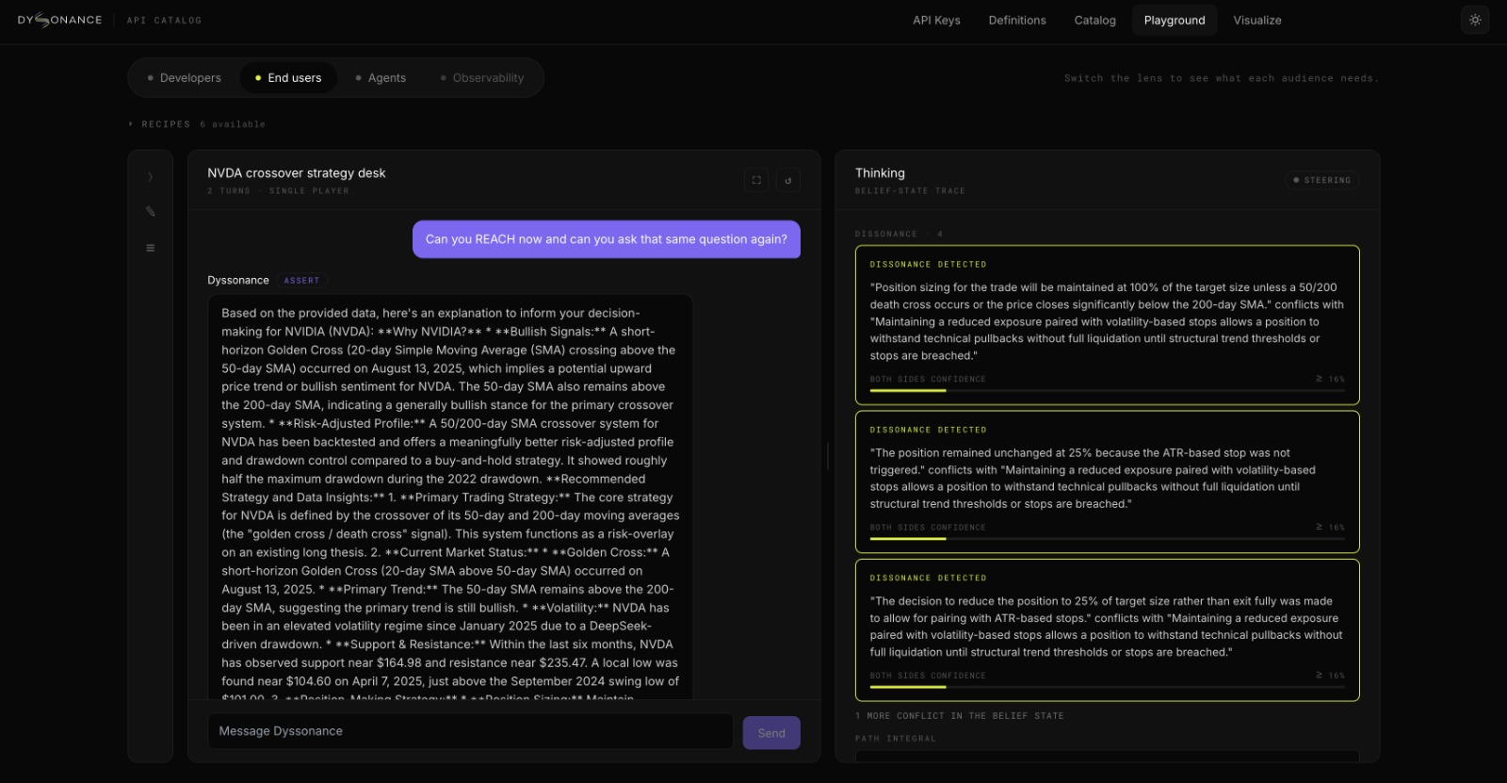1507x783 pixels.
Task: Click the user message bubble 'Can you REACH now'
Action: coord(607,239)
